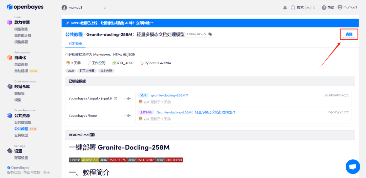Expand the mumuu3 account switcher dropdown

[105, 7]
